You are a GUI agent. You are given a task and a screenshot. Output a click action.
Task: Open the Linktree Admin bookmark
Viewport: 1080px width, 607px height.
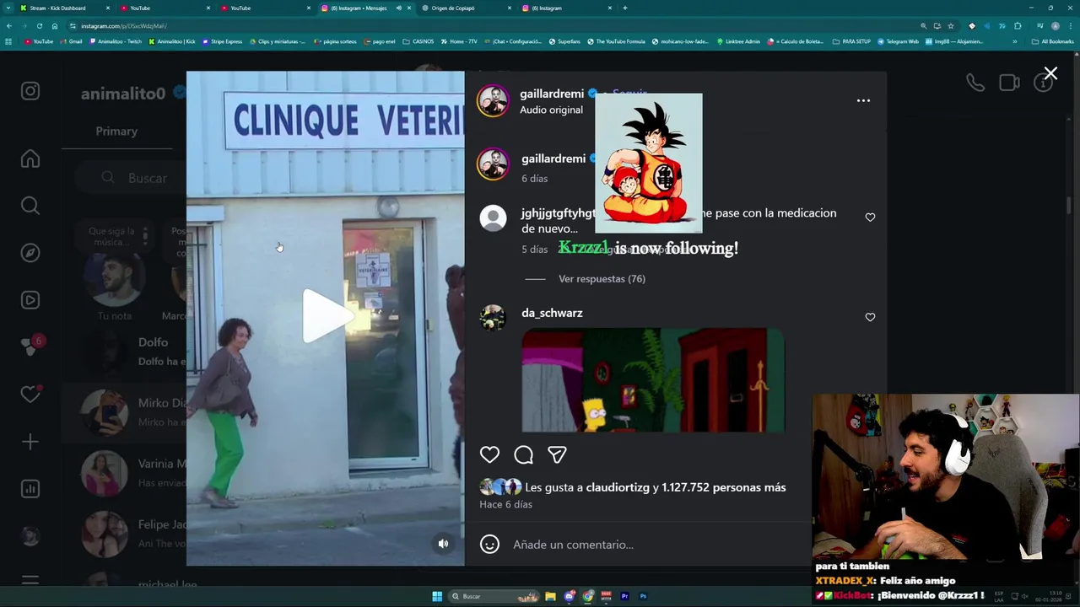[738, 41]
